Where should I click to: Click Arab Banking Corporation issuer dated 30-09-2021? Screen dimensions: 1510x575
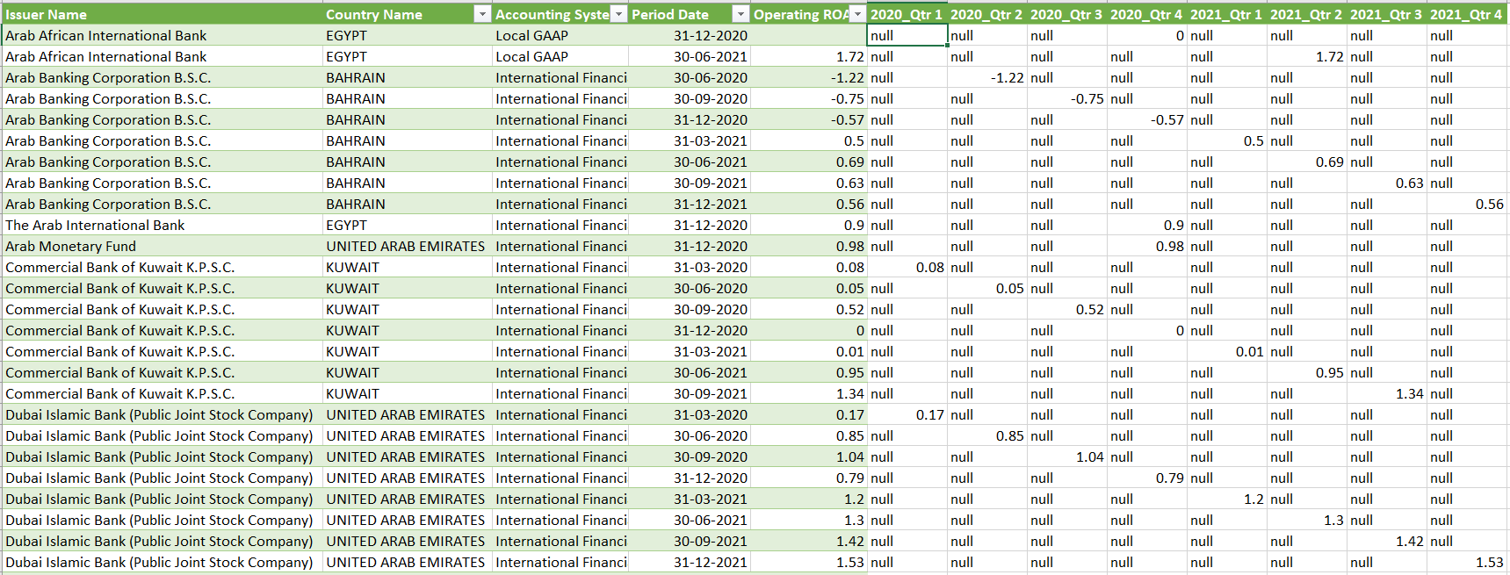(x=163, y=183)
